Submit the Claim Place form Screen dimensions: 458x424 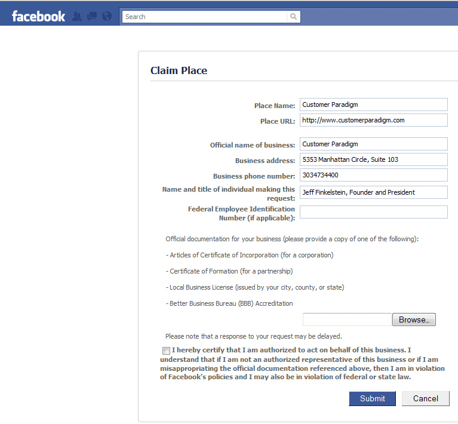pos(372,398)
